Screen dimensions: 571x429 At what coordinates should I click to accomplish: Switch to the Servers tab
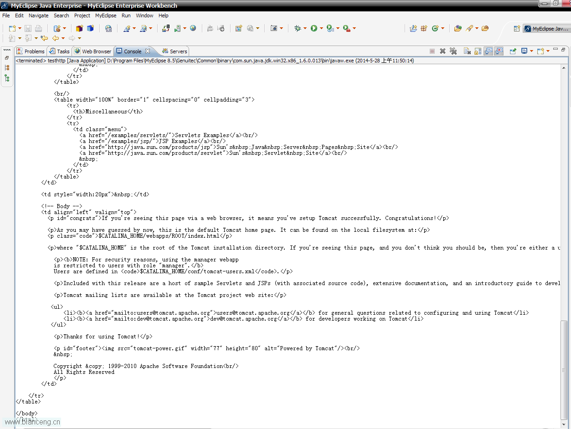coord(175,51)
